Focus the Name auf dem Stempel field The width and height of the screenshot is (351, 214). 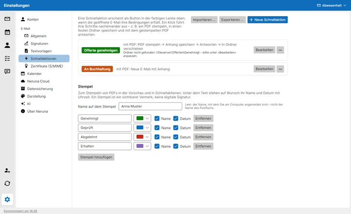coord(150,107)
